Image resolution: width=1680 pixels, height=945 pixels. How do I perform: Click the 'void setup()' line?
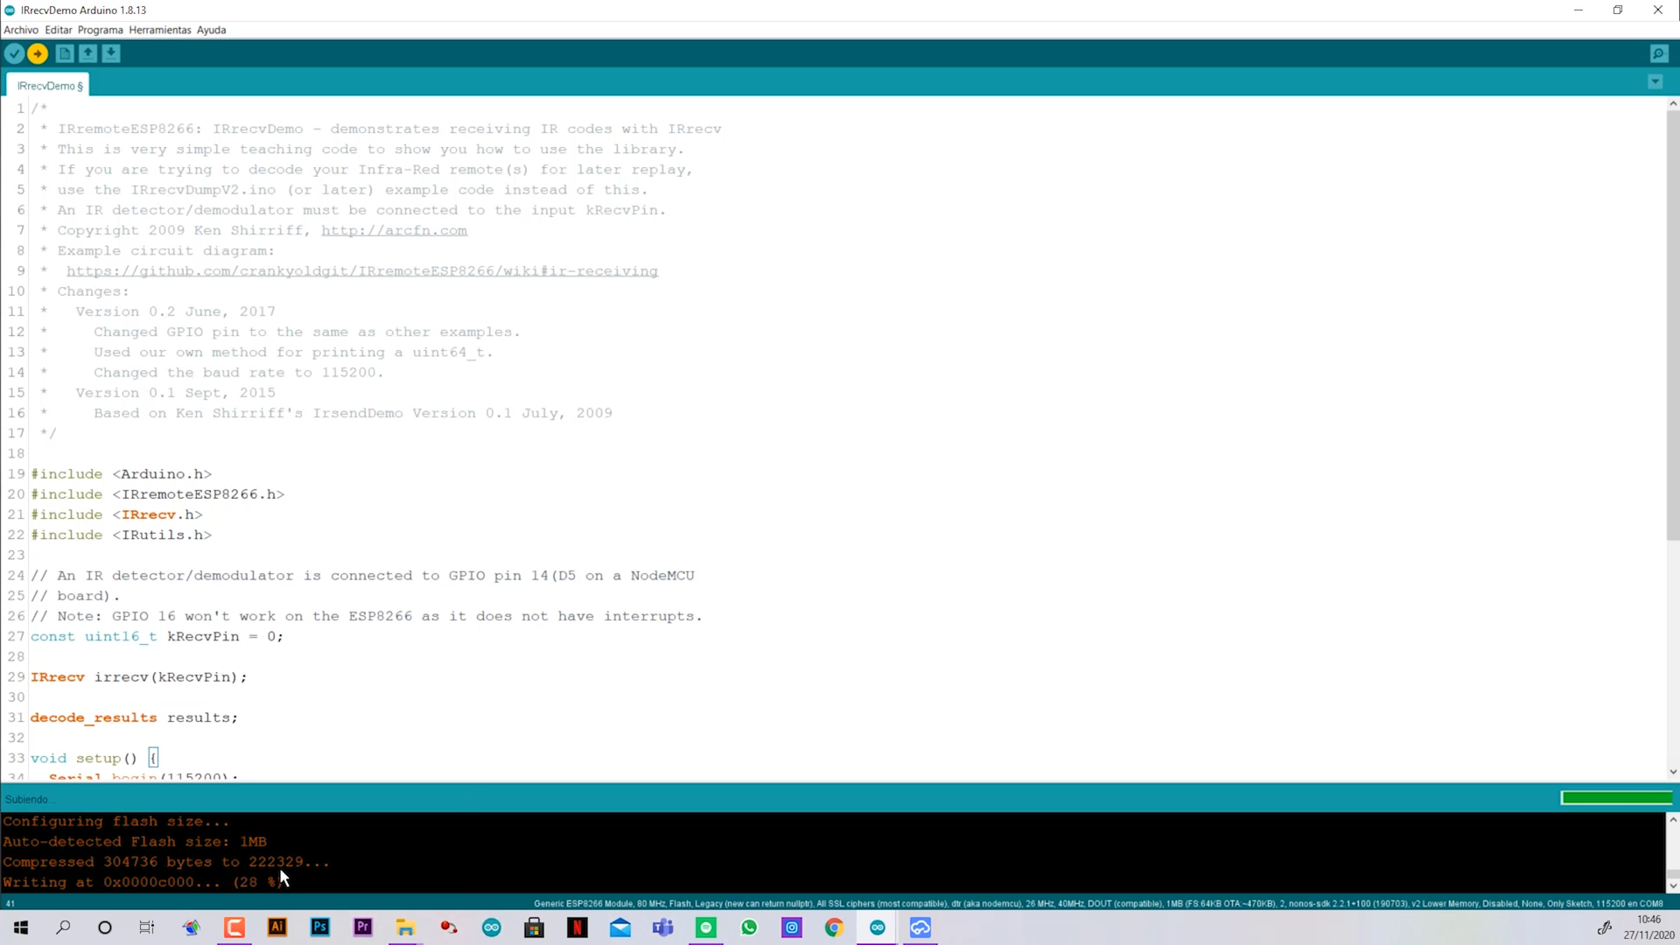94,759
